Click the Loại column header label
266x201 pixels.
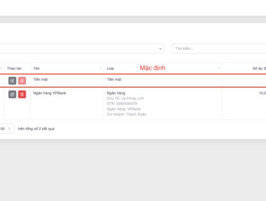(x=110, y=68)
